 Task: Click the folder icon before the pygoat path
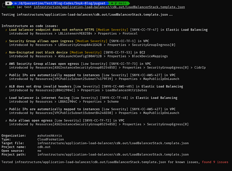click(16, 3)
